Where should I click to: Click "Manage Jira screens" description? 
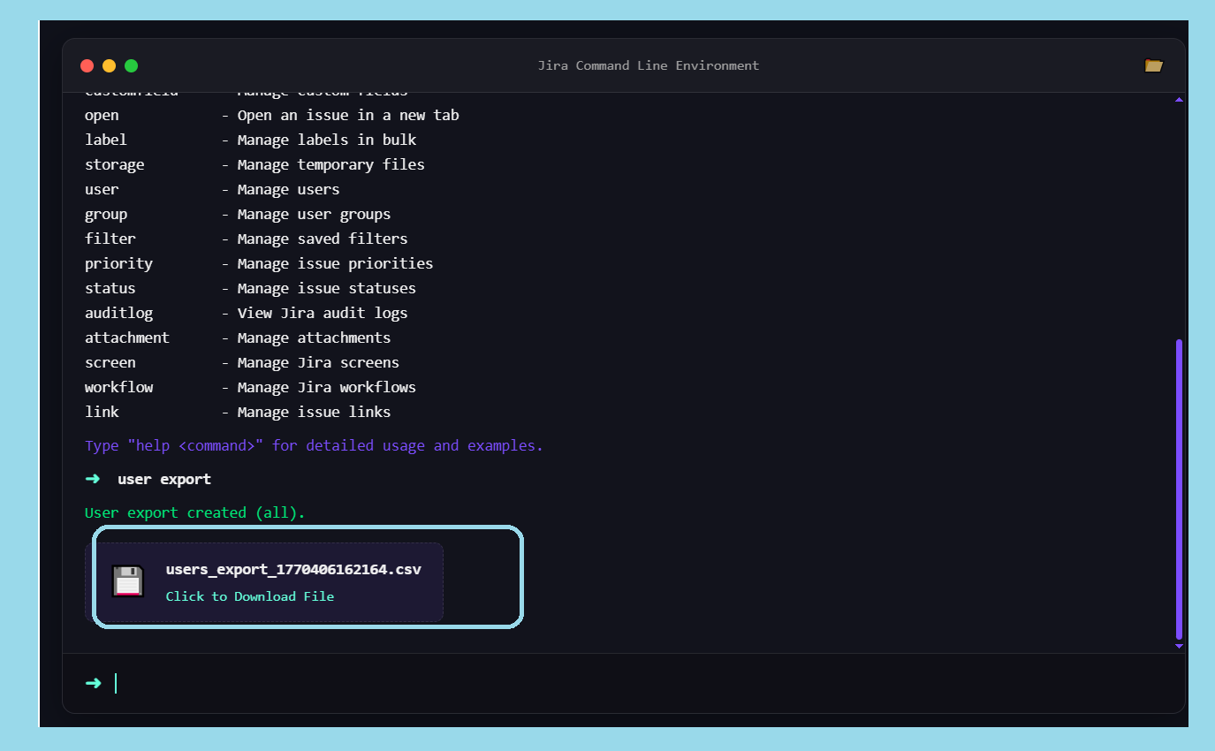pos(318,362)
